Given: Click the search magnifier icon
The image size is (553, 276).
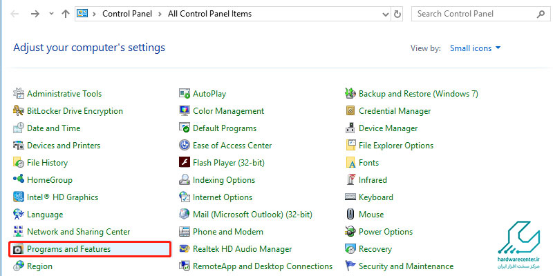Looking at the screenshot, I should [541, 14].
